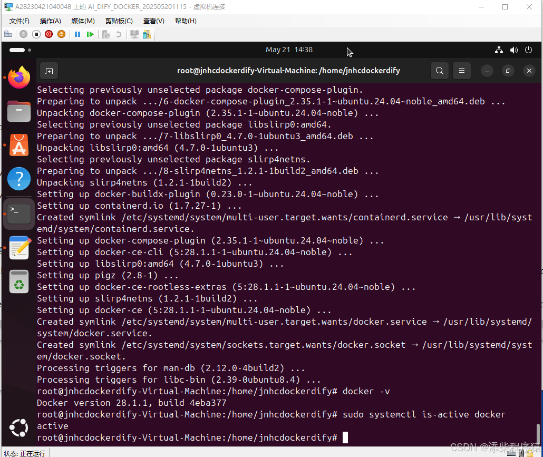Open the May 21 14:38 clock menu
This screenshot has height=457, width=543.
[x=289, y=50]
